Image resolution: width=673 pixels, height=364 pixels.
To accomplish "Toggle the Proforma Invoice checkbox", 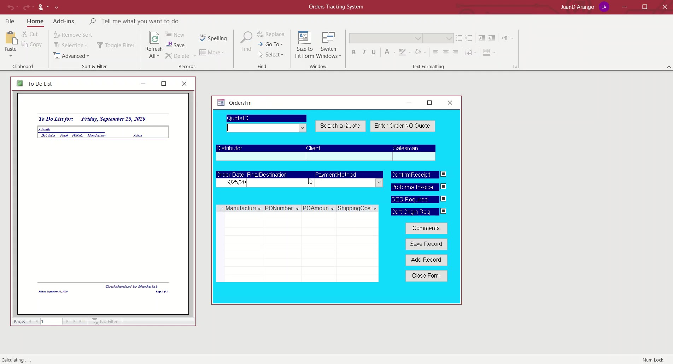I will click(x=443, y=187).
